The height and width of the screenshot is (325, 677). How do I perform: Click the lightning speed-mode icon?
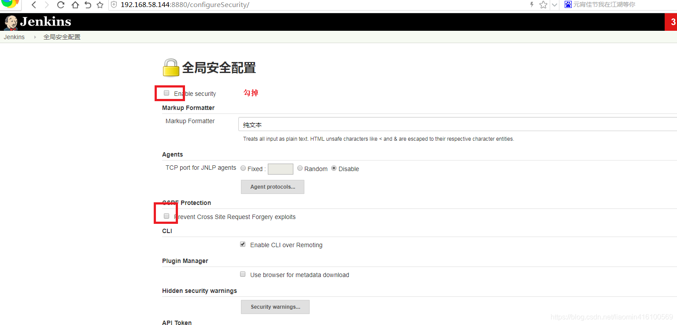point(532,4)
